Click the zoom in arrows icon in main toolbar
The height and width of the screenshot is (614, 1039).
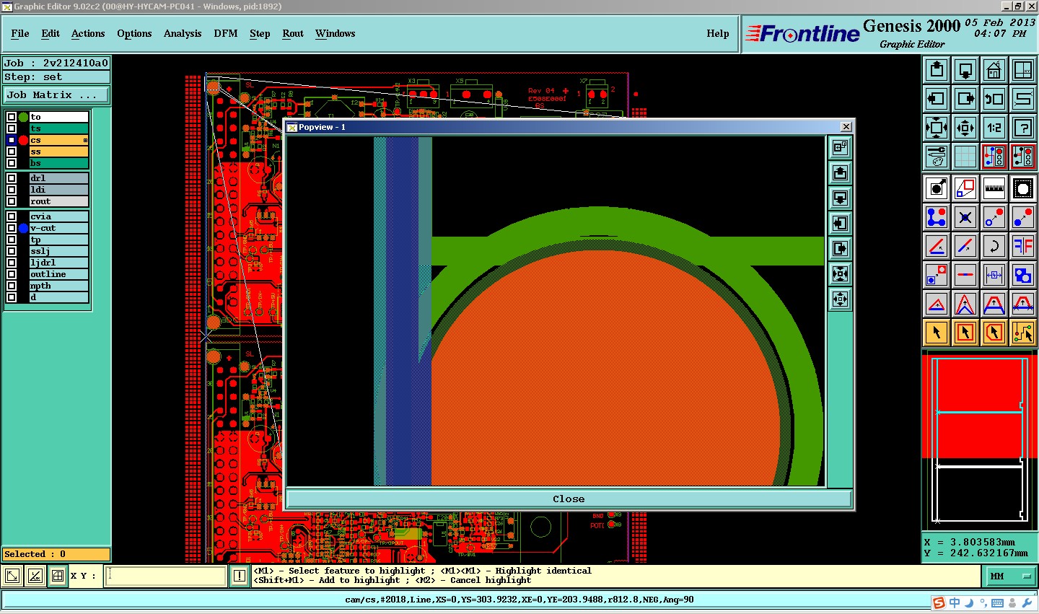coord(937,128)
